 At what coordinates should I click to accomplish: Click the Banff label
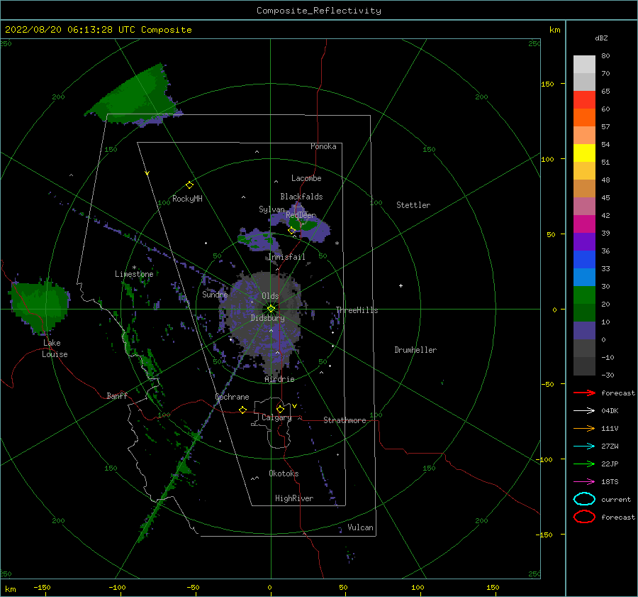[117, 395]
